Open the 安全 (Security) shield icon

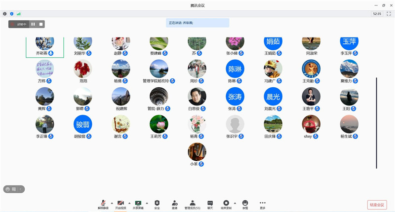157,204
